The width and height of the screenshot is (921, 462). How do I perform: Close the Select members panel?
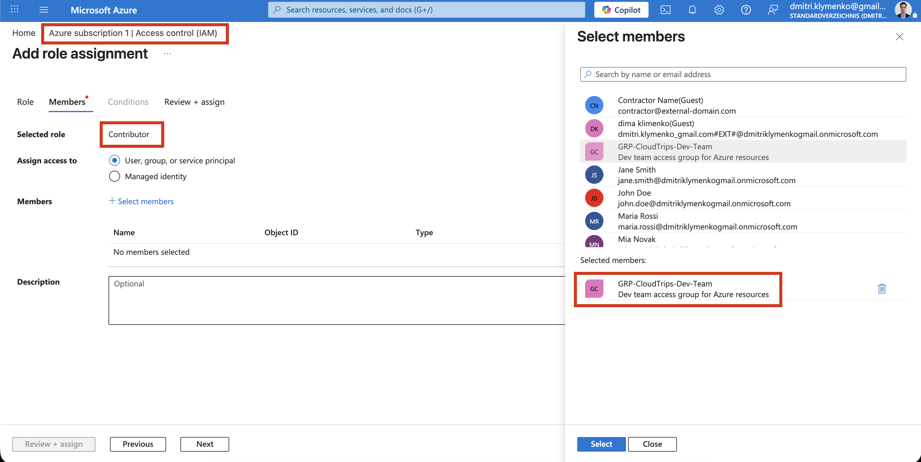899,37
